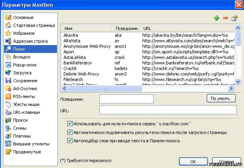Click the Прокси server icon
Screen dimensions: 244x168
(x=8, y=120)
